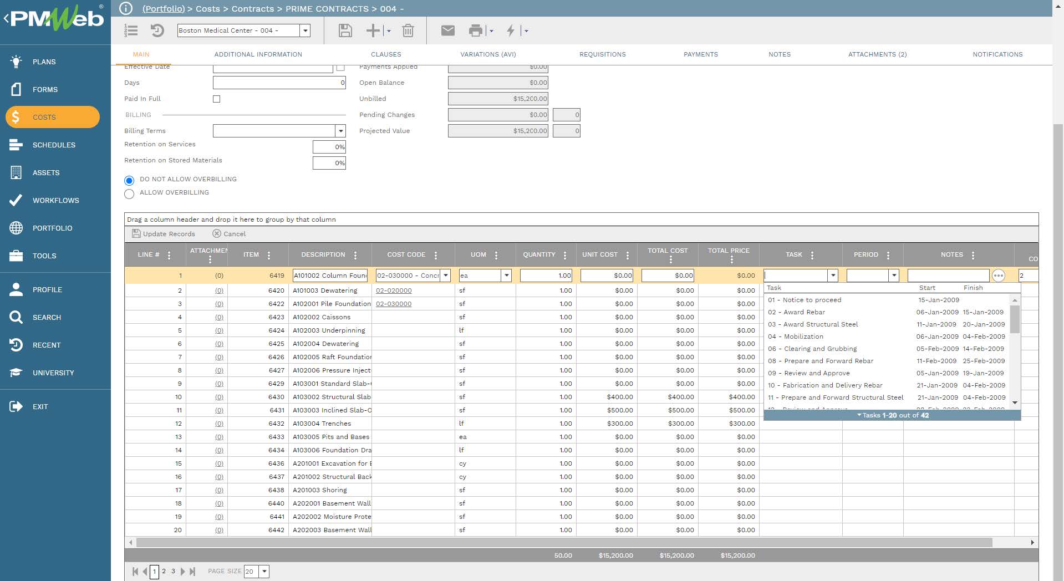Toggle Paid In Full checkbox
Image resolution: width=1064 pixels, height=581 pixels.
217,99
